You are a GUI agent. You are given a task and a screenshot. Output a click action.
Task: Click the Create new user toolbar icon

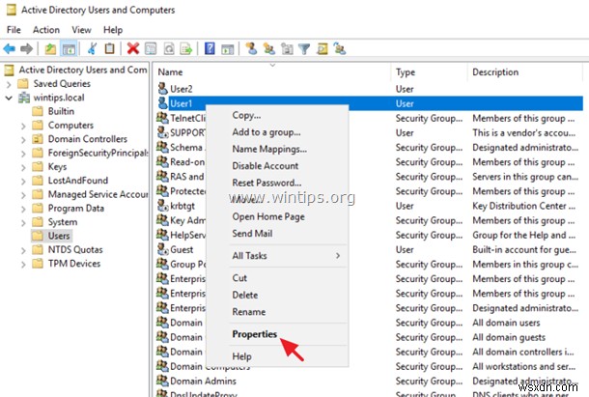[251, 48]
